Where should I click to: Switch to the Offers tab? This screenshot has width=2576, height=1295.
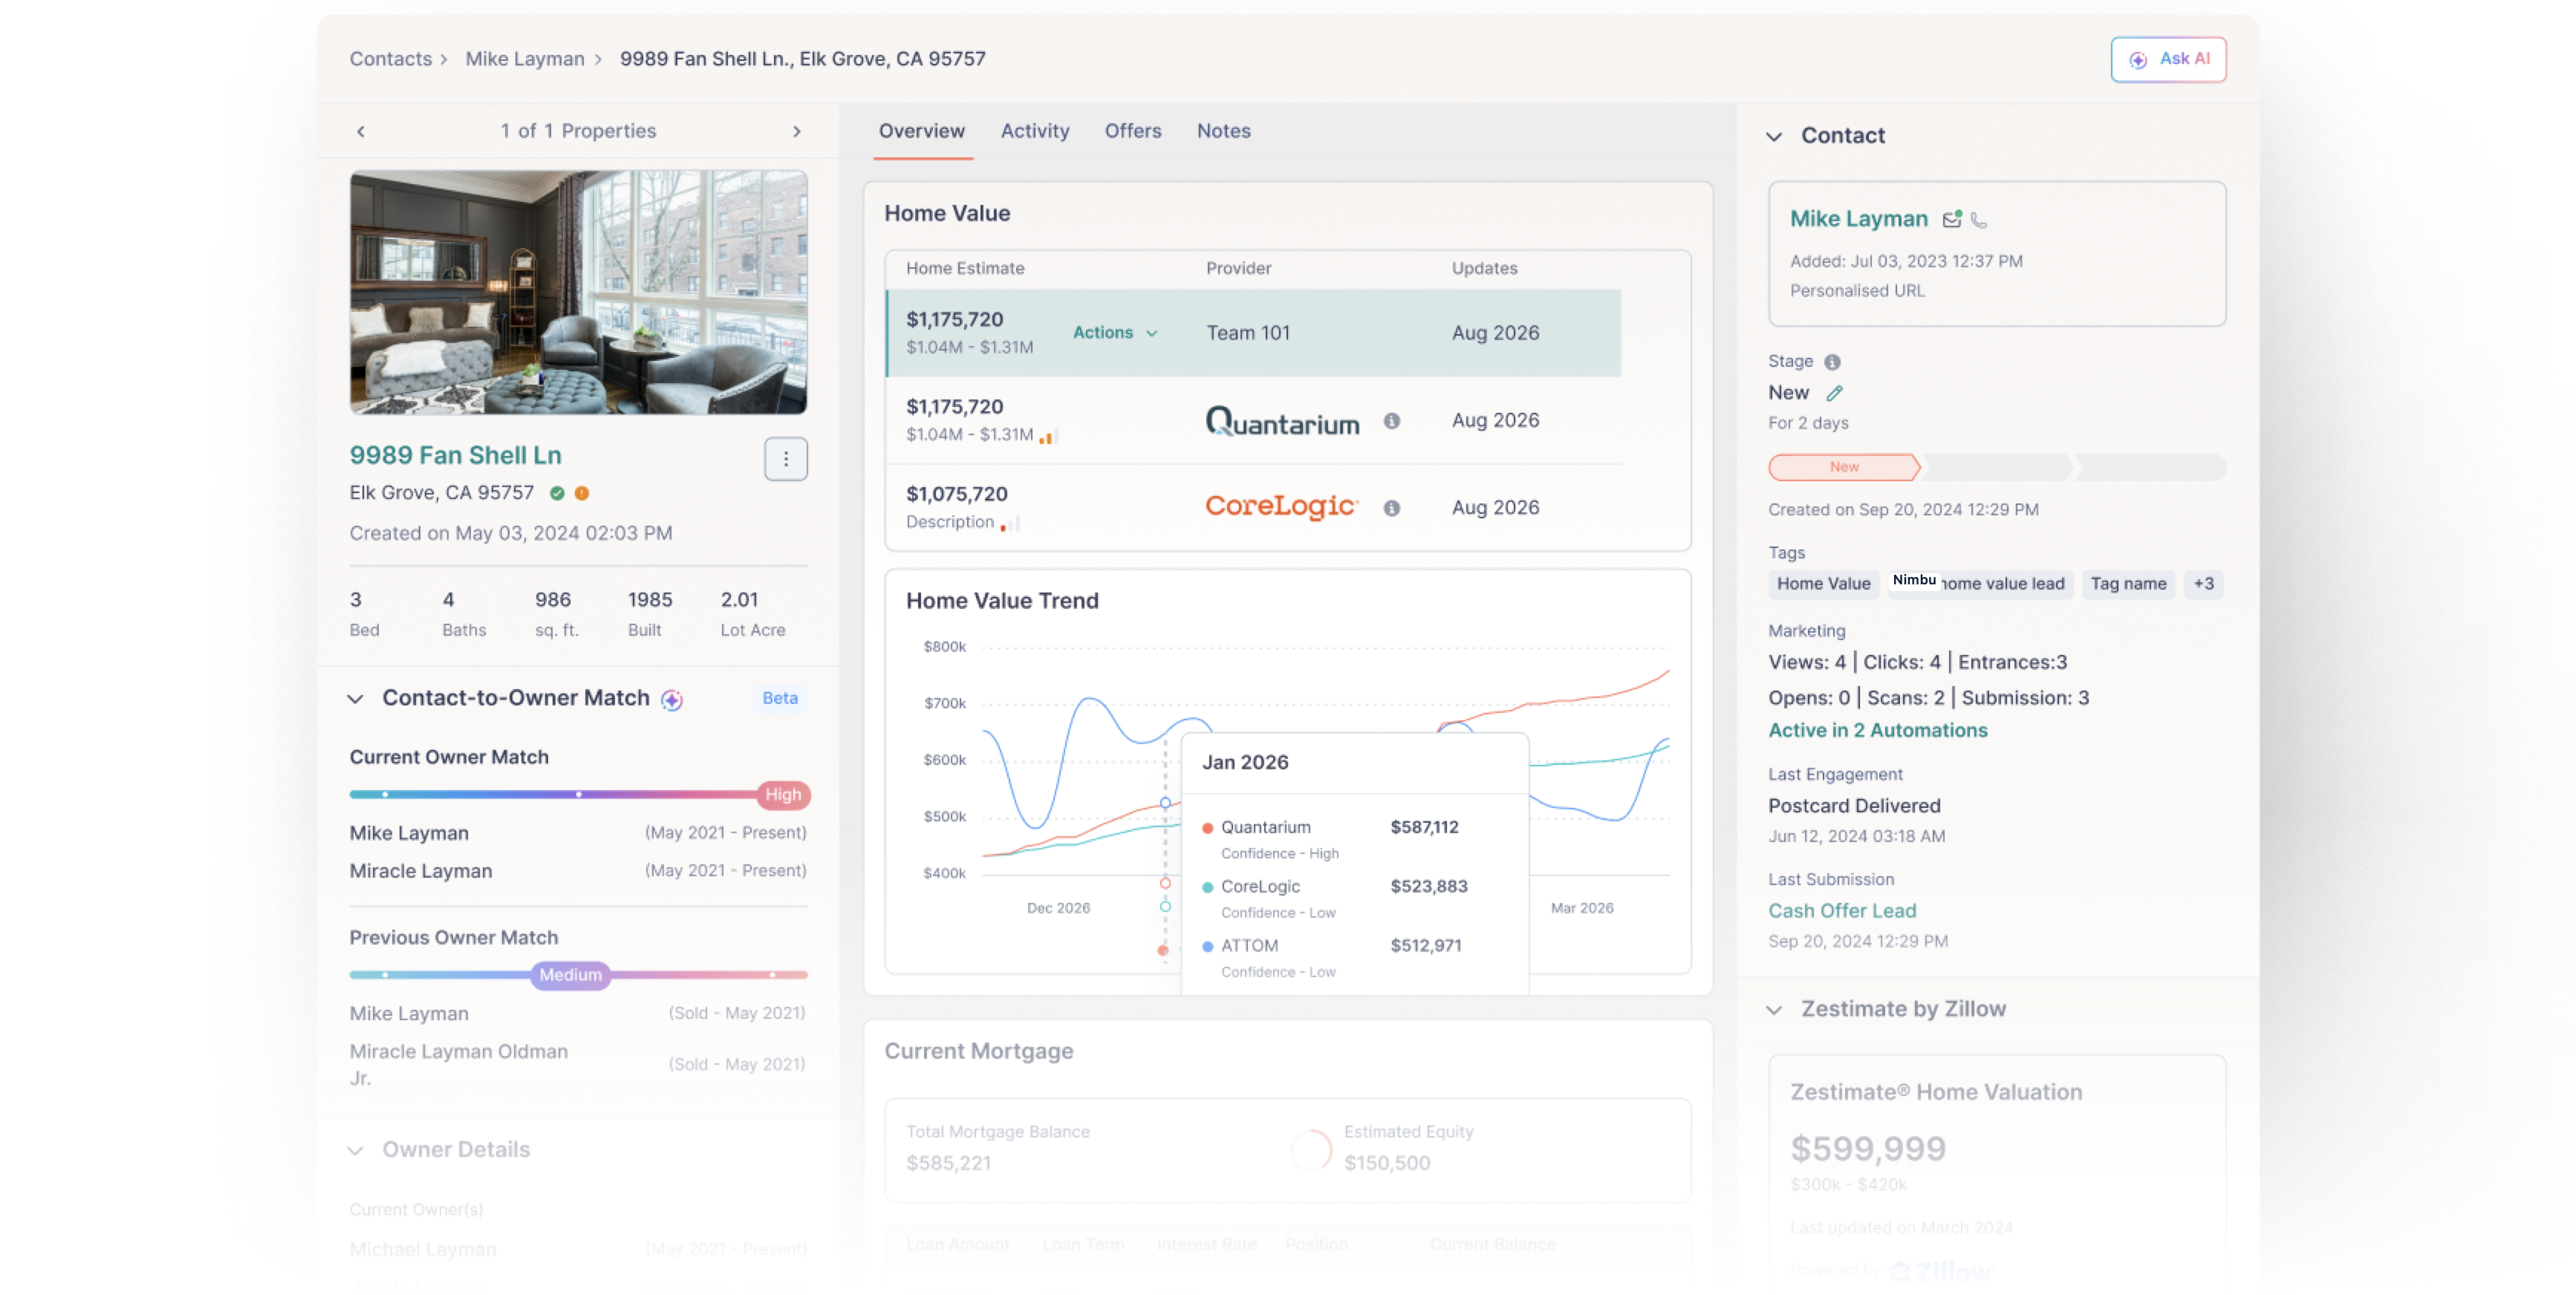coord(1132,131)
